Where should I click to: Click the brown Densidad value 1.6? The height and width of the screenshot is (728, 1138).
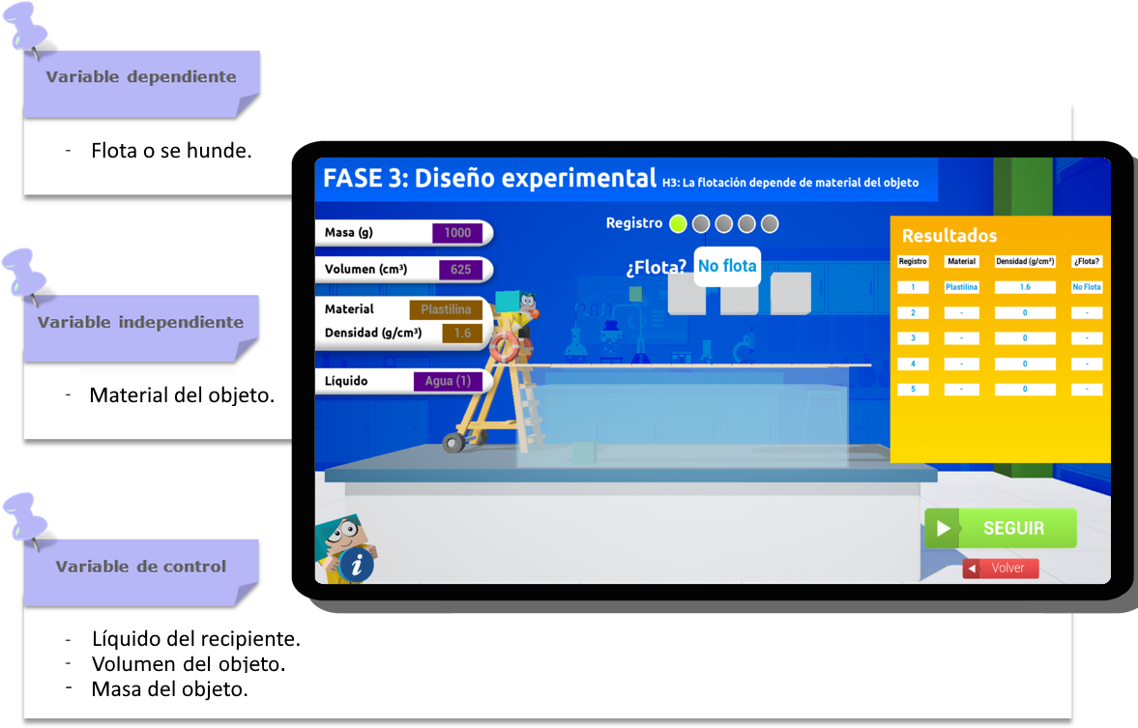tap(461, 334)
